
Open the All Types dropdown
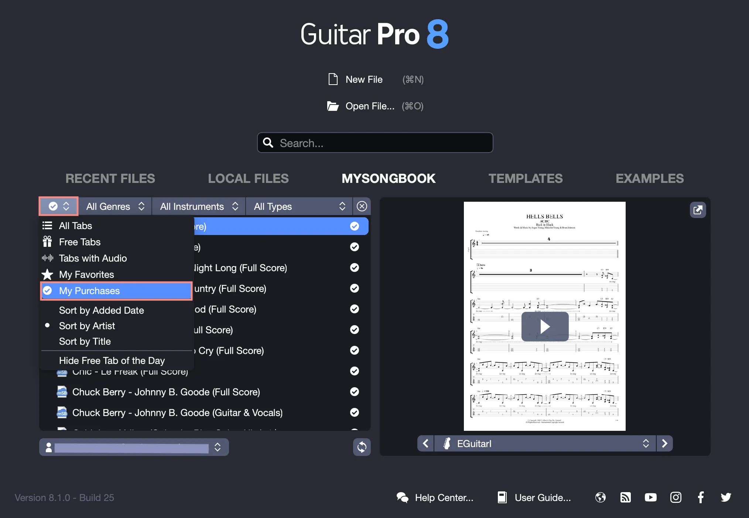(299, 206)
